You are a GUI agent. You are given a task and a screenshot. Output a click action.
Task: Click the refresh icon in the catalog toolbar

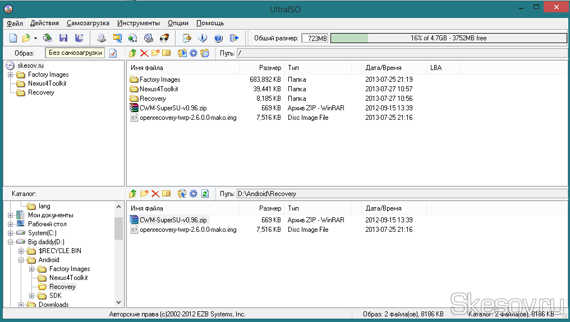tap(205, 194)
